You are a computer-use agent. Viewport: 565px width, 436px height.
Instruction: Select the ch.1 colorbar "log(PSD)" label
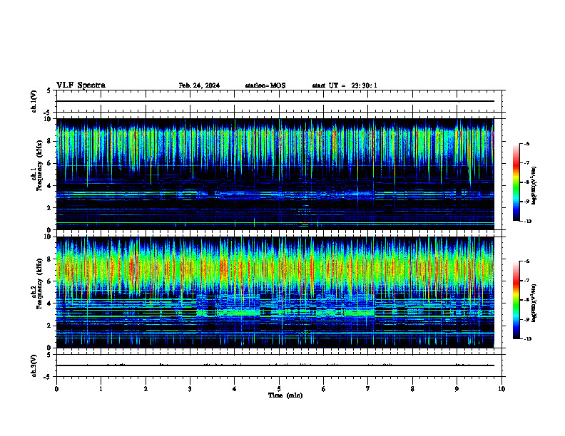[x=534, y=185]
